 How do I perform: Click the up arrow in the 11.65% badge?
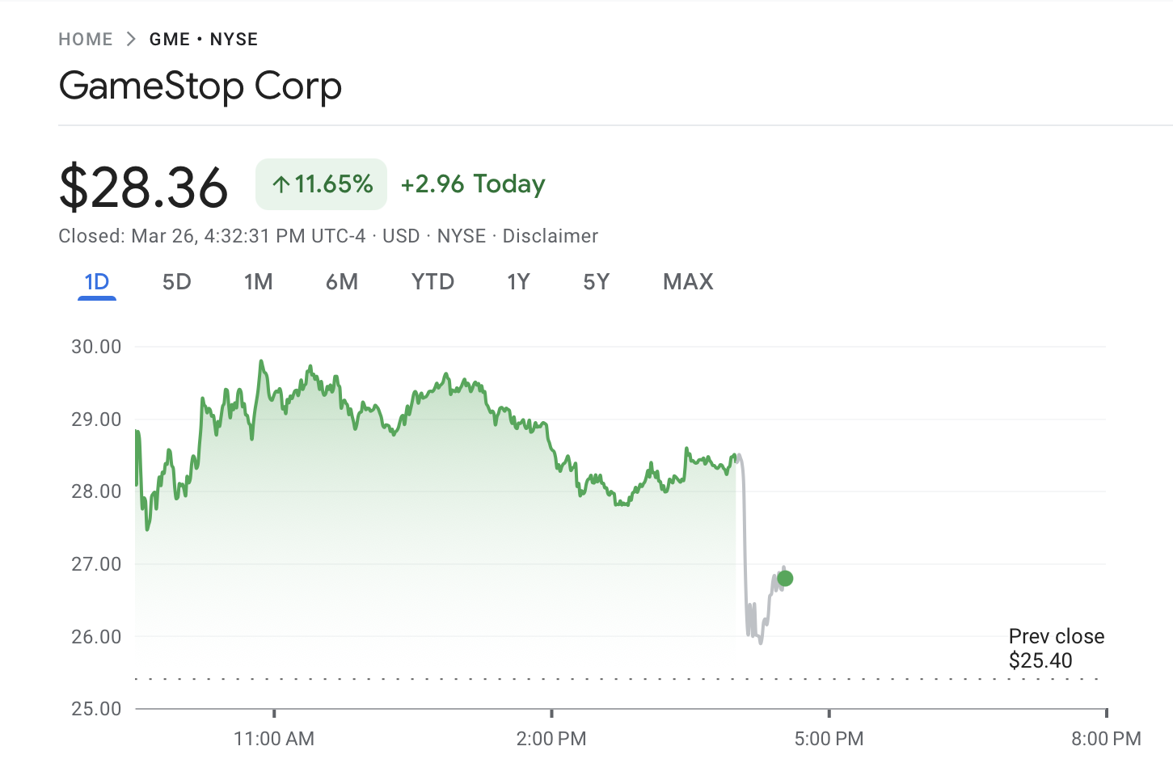tap(281, 185)
